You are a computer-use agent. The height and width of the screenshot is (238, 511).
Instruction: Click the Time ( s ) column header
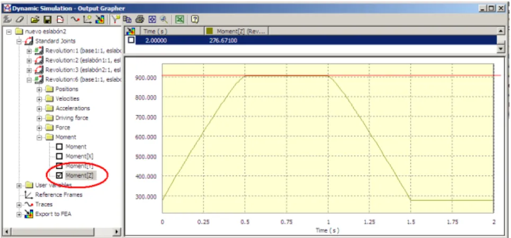pyautogui.click(x=172, y=31)
